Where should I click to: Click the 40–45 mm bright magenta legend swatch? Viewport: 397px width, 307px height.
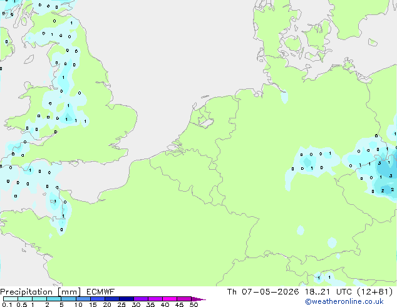(170, 299)
